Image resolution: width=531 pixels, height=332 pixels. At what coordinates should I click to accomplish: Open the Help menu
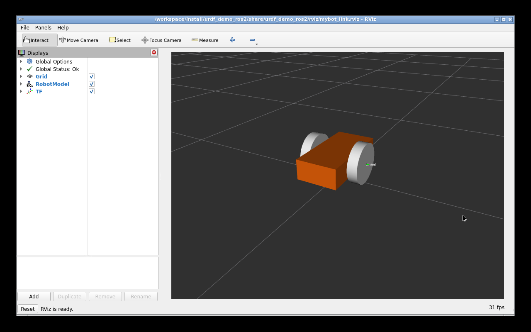pos(63,27)
